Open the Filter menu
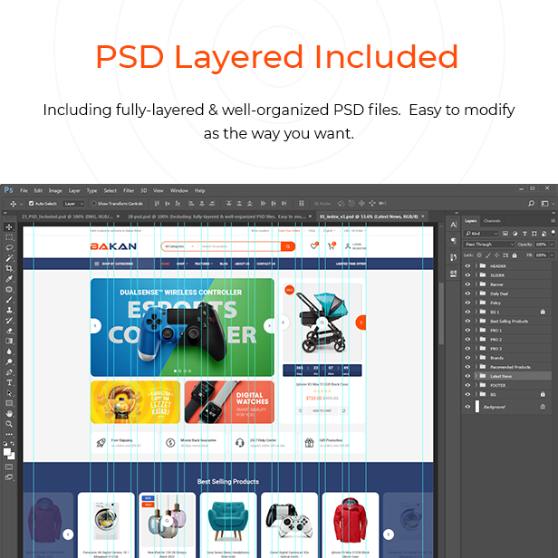The height and width of the screenshot is (558, 558). click(129, 191)
